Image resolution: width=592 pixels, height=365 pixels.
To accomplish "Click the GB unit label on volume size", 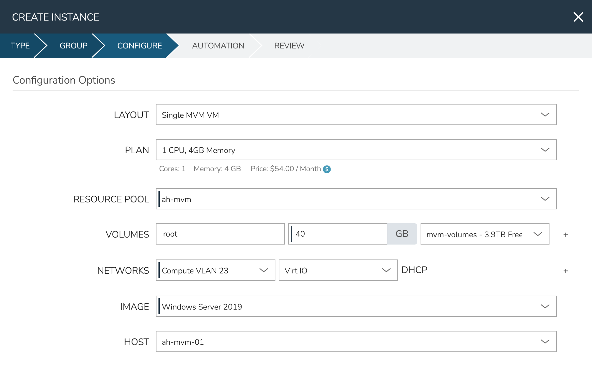I will coord(402,234).
